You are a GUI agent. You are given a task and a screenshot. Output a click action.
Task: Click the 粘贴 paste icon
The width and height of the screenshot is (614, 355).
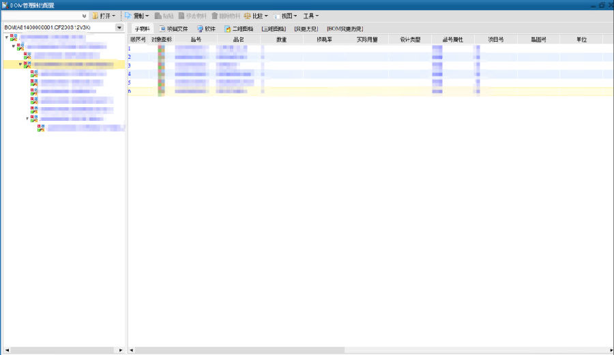pyautogui.click(x=158, y=16)
